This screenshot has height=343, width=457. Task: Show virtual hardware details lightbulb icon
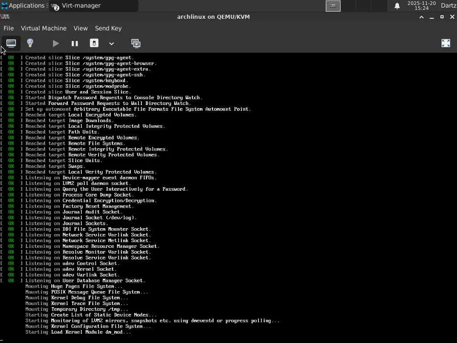30,43
